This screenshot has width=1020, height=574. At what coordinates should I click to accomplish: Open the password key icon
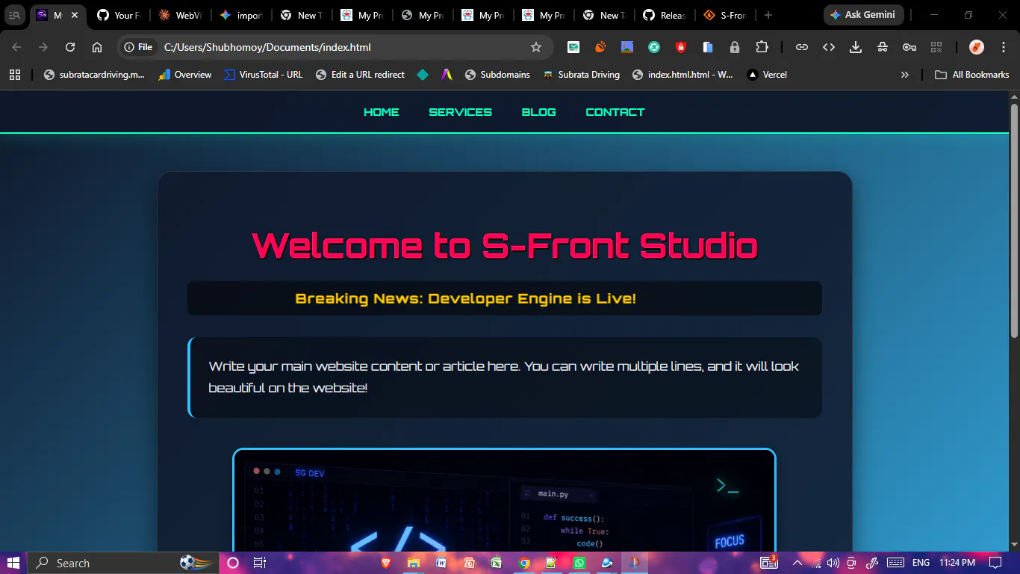909,47
